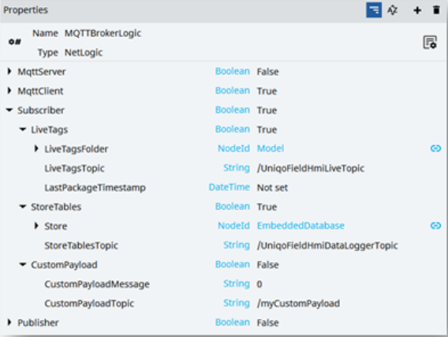The height and width of the screenshot is (337, 448).
Task: Select the LiveTagsTopic property label
Action: [74, 168]
